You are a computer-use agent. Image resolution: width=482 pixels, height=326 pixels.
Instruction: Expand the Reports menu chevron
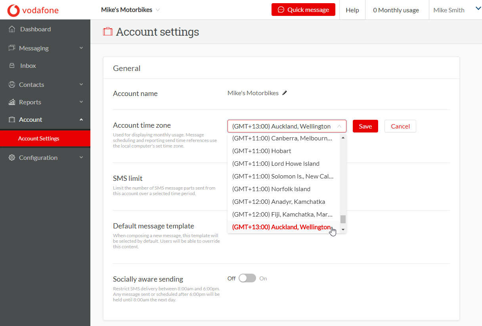pos(81,102)
